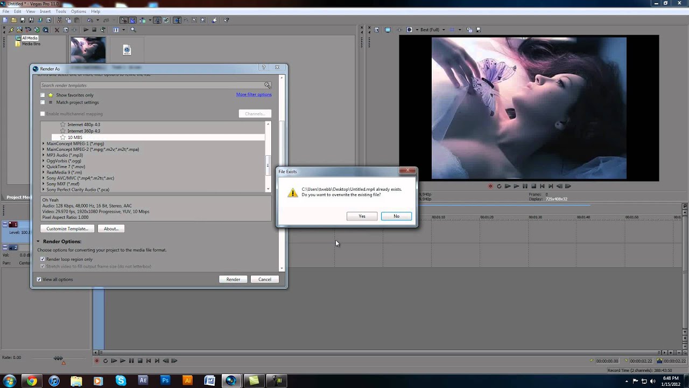The width and height of the screenshot is (689, 388).
Task: Click the help question mark in Render As title bar
Action: click(264, 67)
